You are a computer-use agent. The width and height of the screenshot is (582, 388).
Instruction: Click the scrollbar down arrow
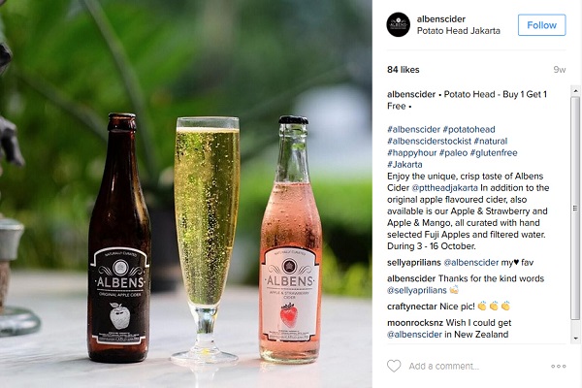coord(575,339)
